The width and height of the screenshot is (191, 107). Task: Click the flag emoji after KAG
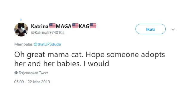pyautogui.click(x=93, y=26)
